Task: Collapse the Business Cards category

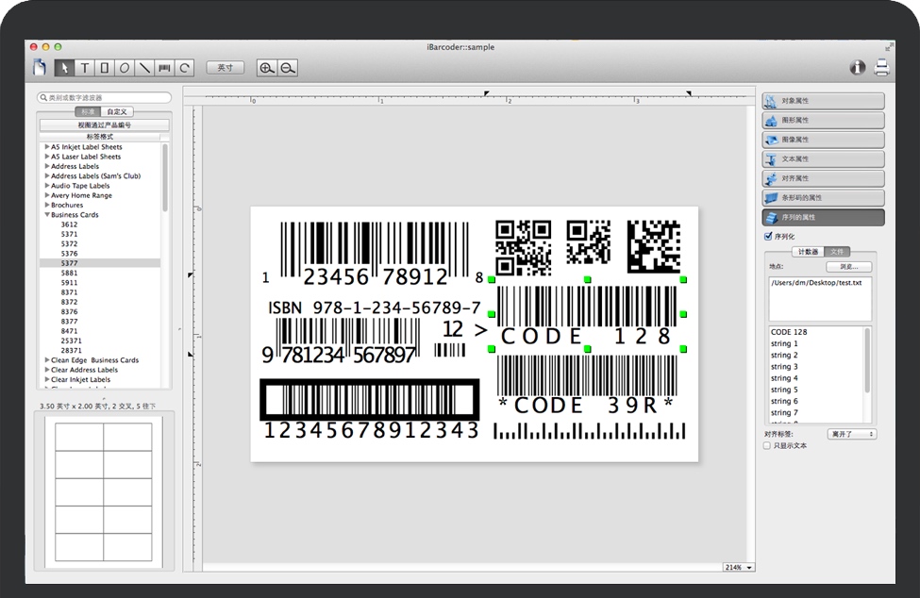Action: (x=47, y=215)
